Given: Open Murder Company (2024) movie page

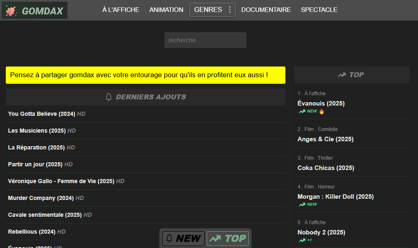Looking at the screenshot, I should pos(40,198).
